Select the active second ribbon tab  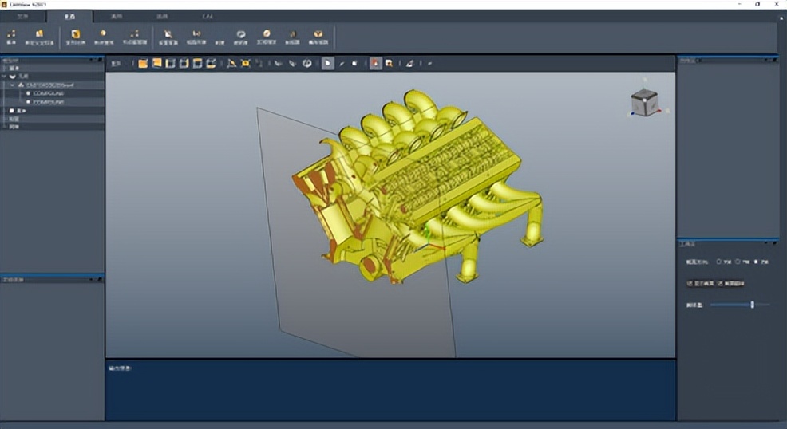pos(69,16)
